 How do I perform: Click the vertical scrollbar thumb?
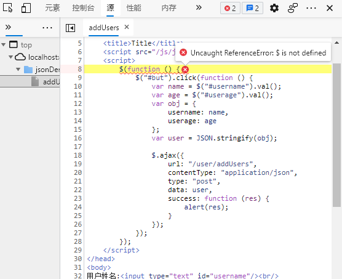pos(336,135)
